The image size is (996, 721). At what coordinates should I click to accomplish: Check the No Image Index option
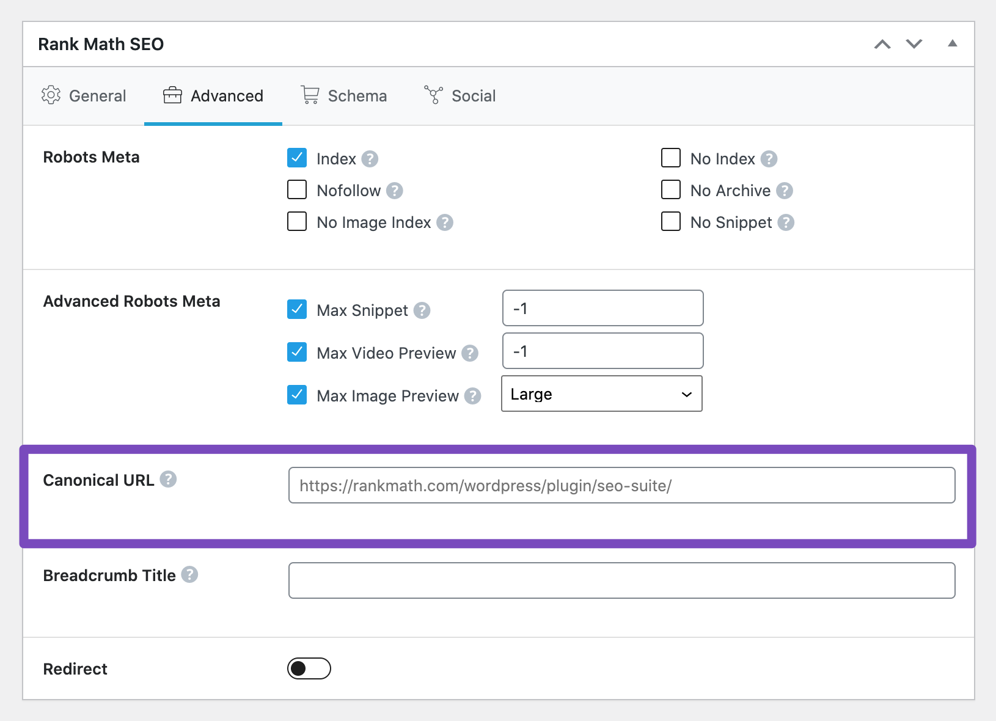pos(297,221)
